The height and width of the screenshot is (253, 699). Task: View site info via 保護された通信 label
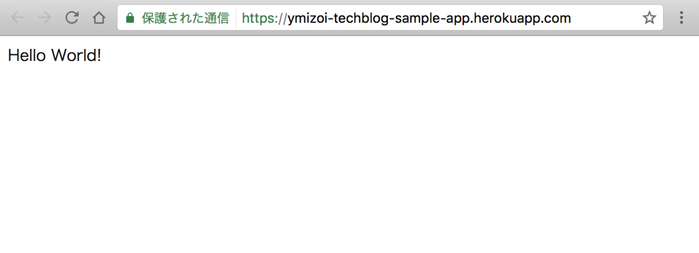tap(185, 18)
